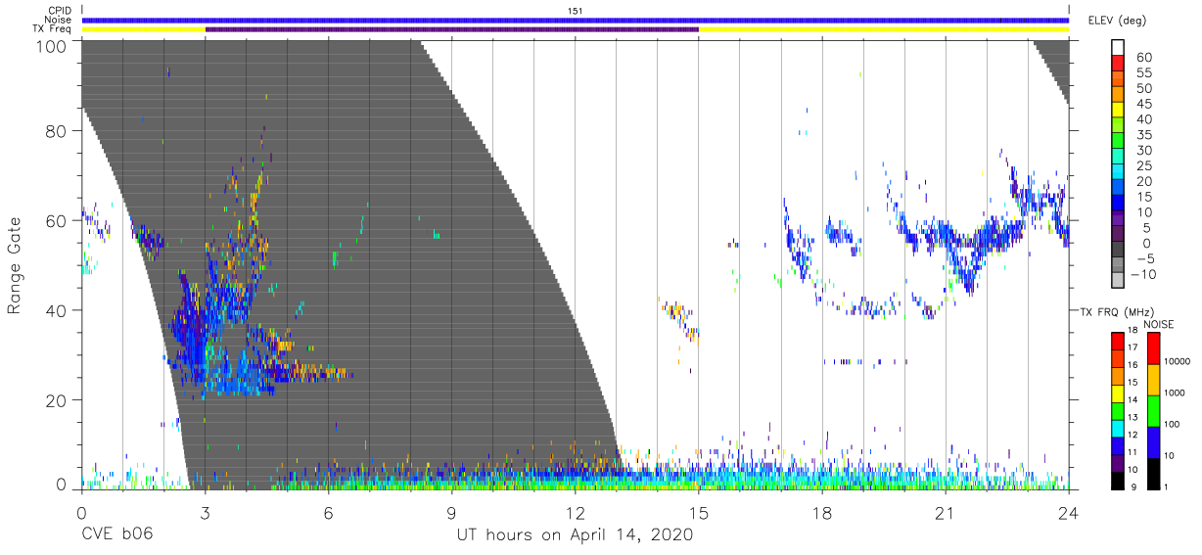Viewport: 1202px width, 555px height.
Task: Select the cyan segment of the ELEV colorbar
Action: pos(1118,171)
